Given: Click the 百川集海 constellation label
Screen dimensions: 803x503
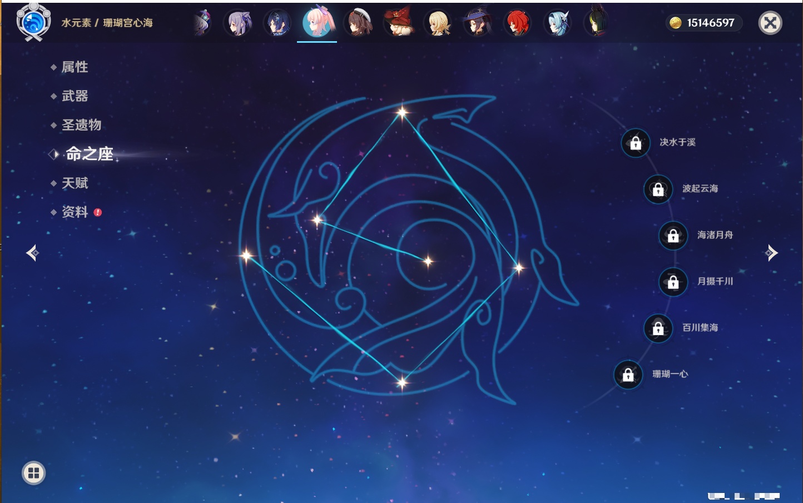Looking at the screenshot, I should (700, 327).
